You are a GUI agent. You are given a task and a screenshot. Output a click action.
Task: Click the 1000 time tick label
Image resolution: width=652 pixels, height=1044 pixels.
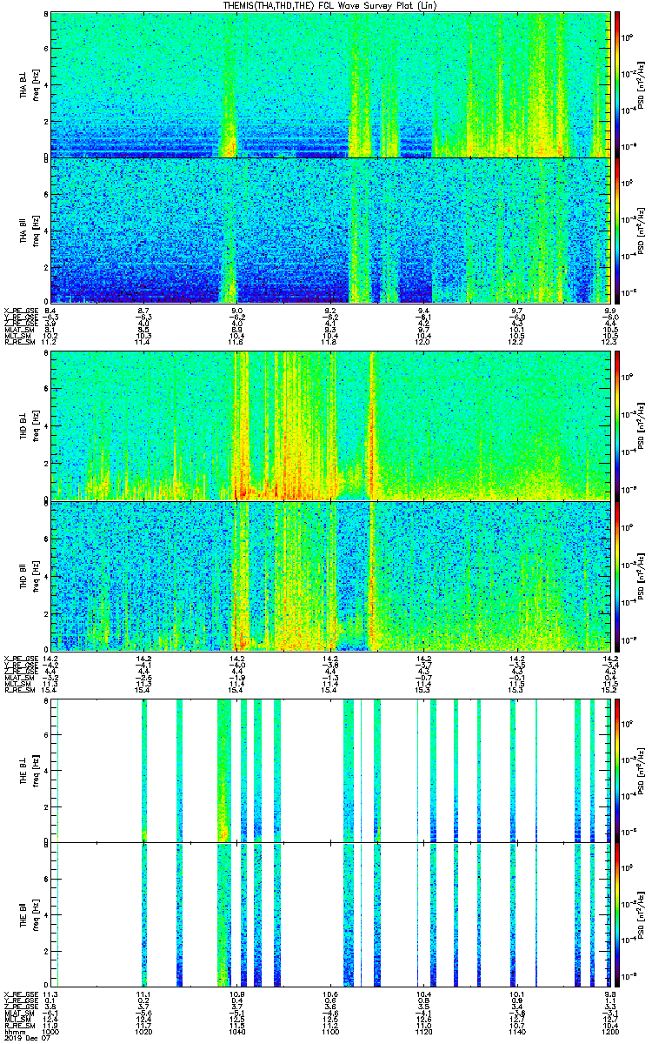pos(50,1031)
